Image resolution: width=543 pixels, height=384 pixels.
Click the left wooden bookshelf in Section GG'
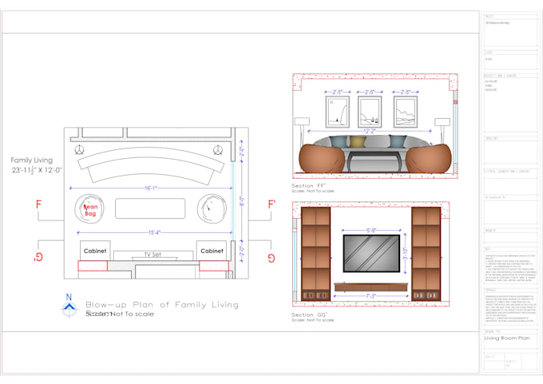point(315,254)
